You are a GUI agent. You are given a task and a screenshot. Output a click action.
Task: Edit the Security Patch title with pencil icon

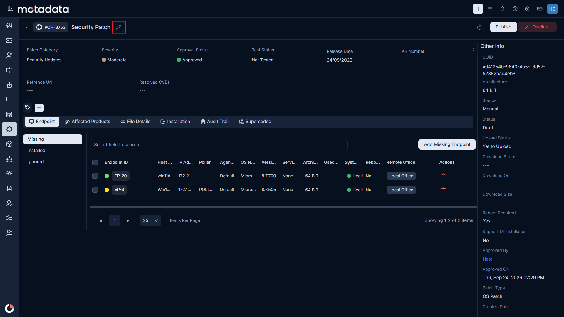119,27
